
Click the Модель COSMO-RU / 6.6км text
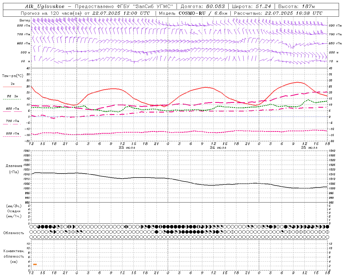click(193, 13)
